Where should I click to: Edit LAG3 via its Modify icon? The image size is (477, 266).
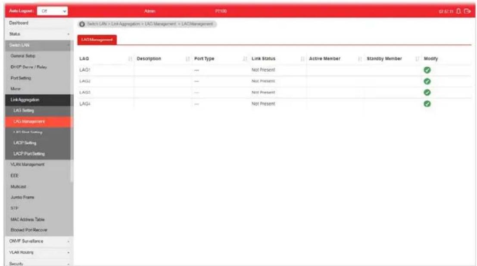[427, 93]
